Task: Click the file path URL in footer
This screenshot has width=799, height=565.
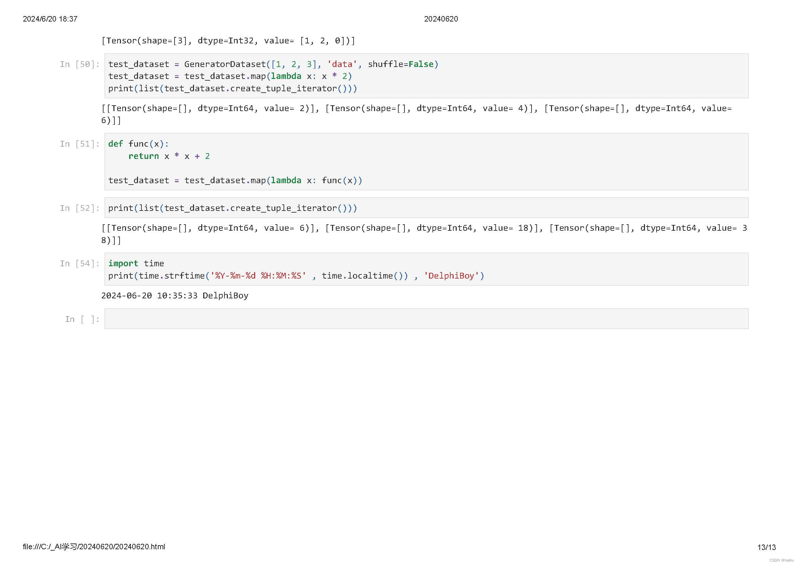Action: [x=94, y=547]
